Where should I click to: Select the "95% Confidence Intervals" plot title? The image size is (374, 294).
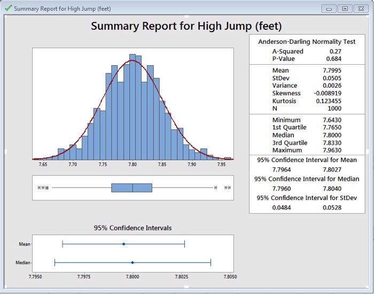tap(133, 228)
